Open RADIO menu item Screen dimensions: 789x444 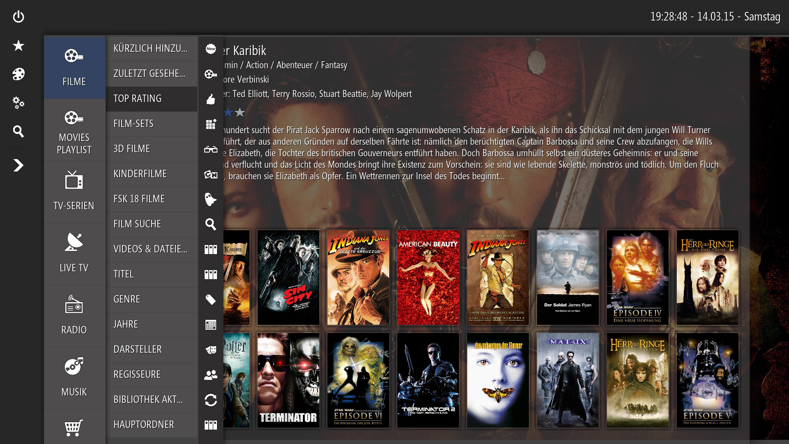pyautogui.click(x=74, y=316)
